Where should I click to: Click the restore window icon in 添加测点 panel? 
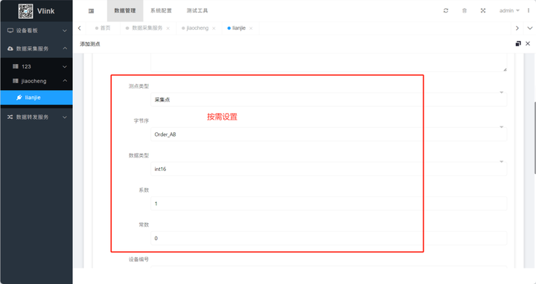(x=518, y=44)
